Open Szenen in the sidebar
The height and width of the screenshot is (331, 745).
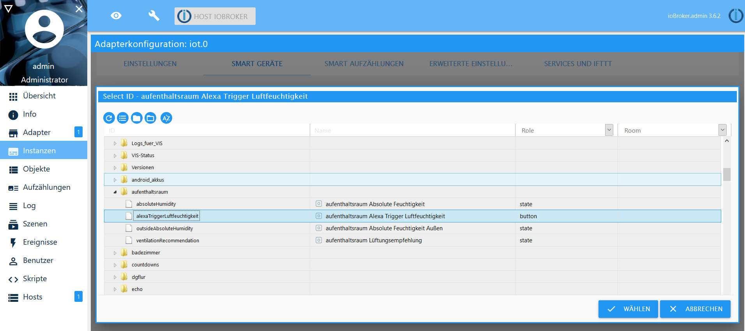click(44, 224)
